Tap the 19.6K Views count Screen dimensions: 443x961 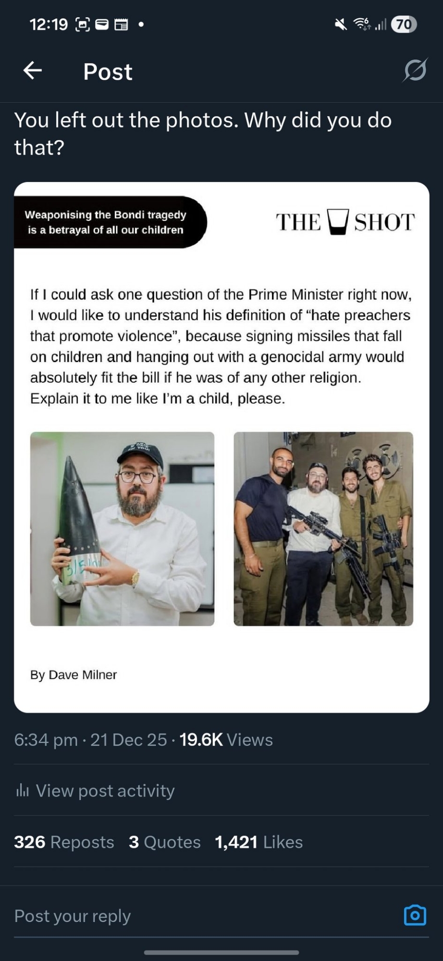coord(226,739)
